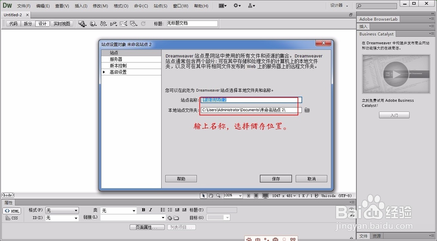Open Check browser compatibility icon
Viewport: 437px width, 241px height.
coord(123,24)
